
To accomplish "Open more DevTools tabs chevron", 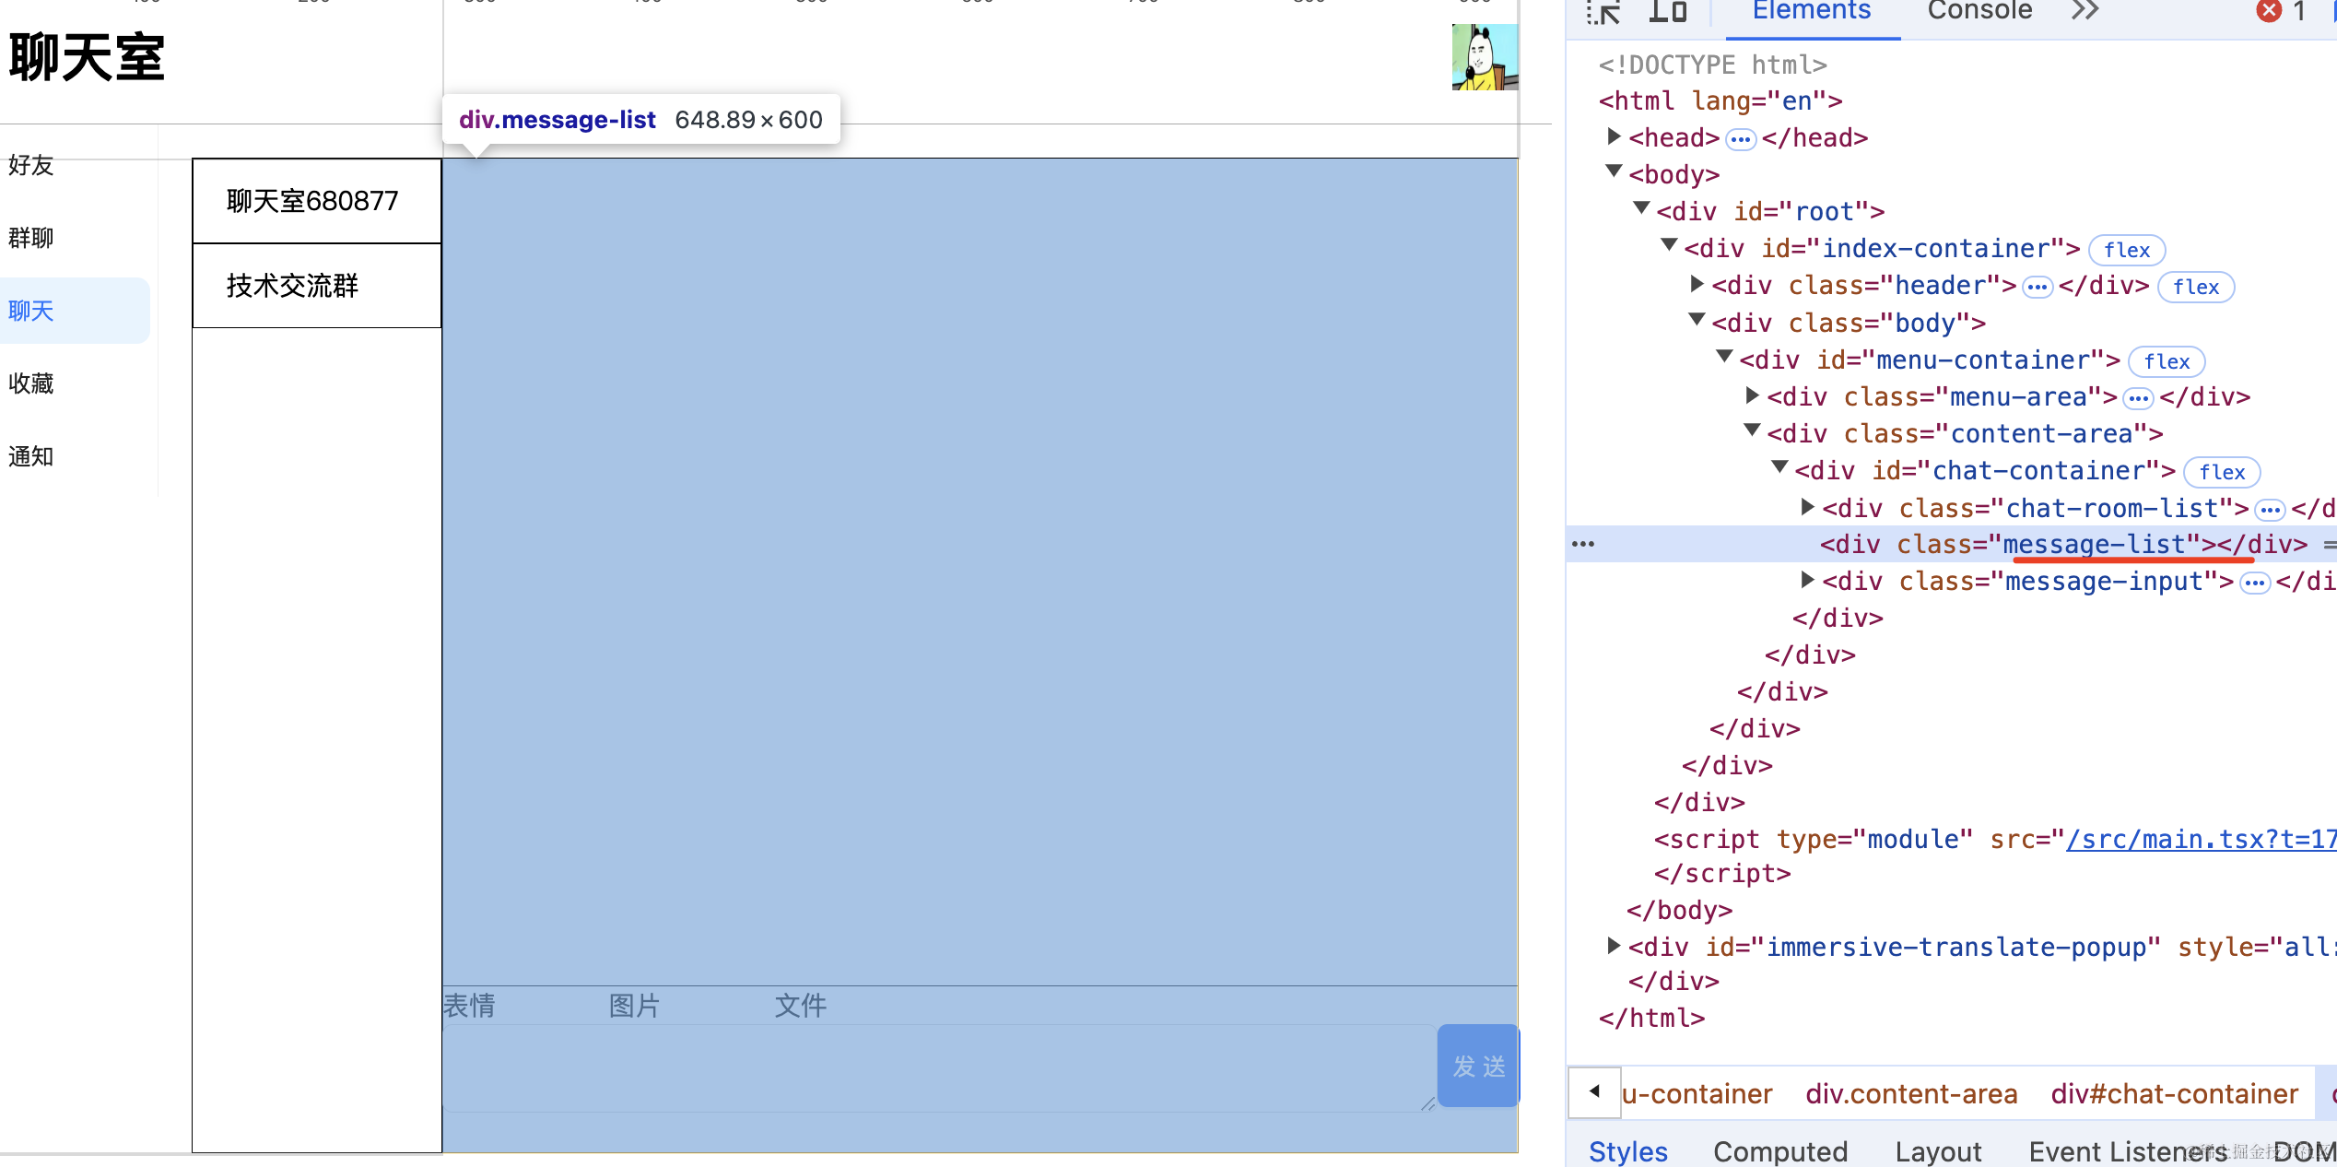I will pos(2085,11).
